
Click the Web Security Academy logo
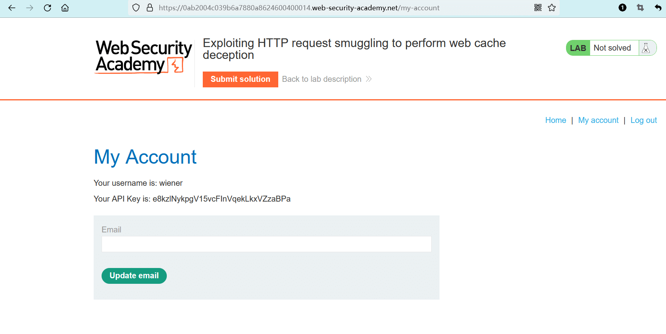pos(143,57)
